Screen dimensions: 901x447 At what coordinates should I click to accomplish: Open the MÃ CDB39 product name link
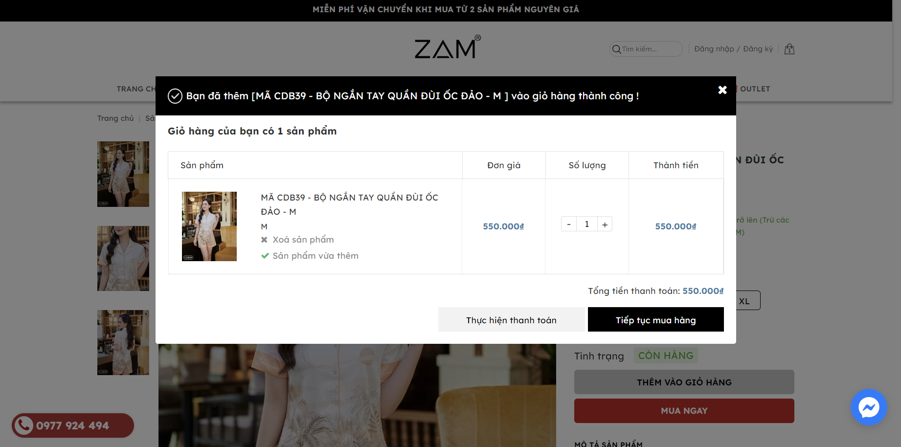point(349,204)
